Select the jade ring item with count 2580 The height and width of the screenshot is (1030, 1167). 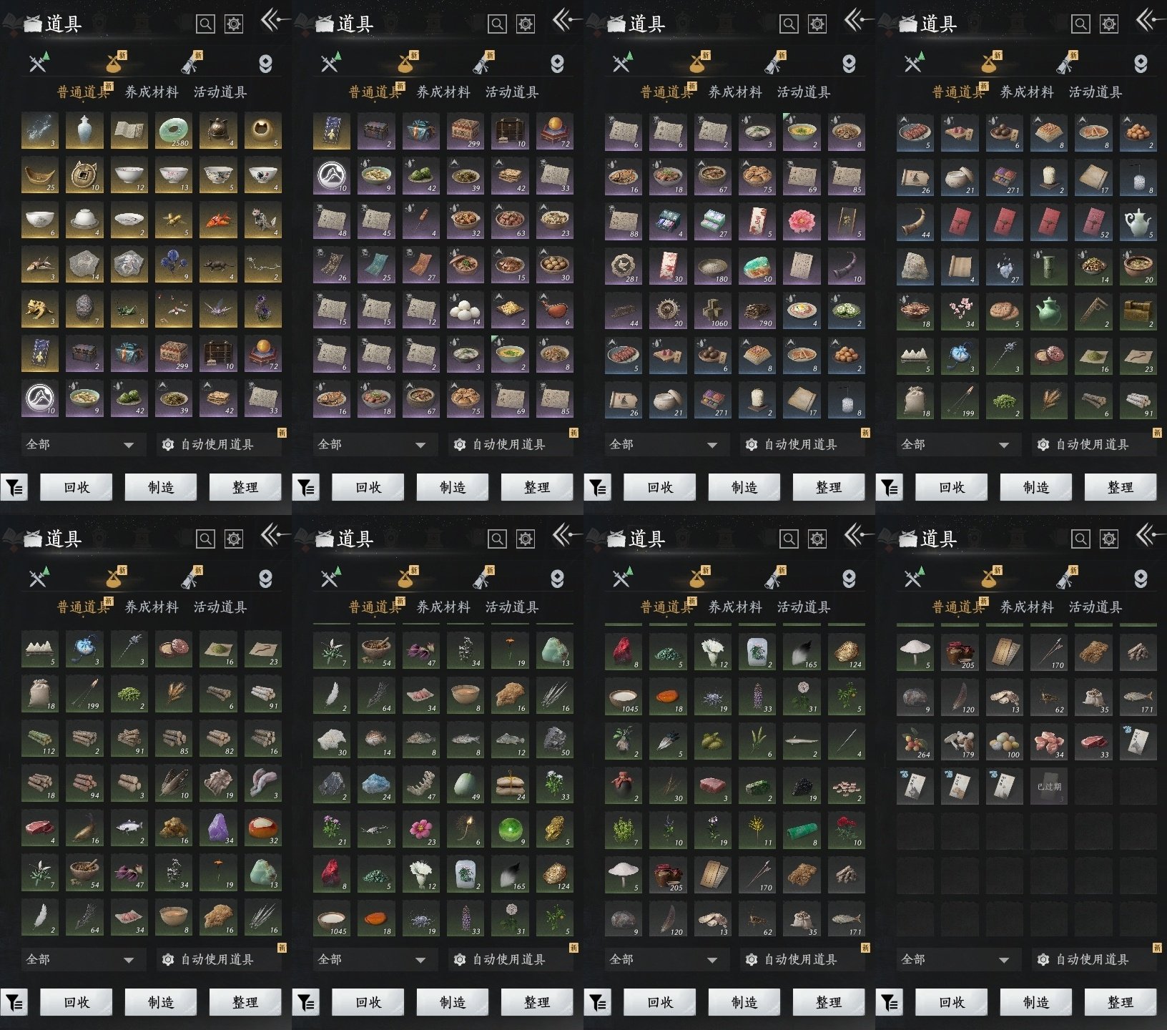[x=173, y=131]
